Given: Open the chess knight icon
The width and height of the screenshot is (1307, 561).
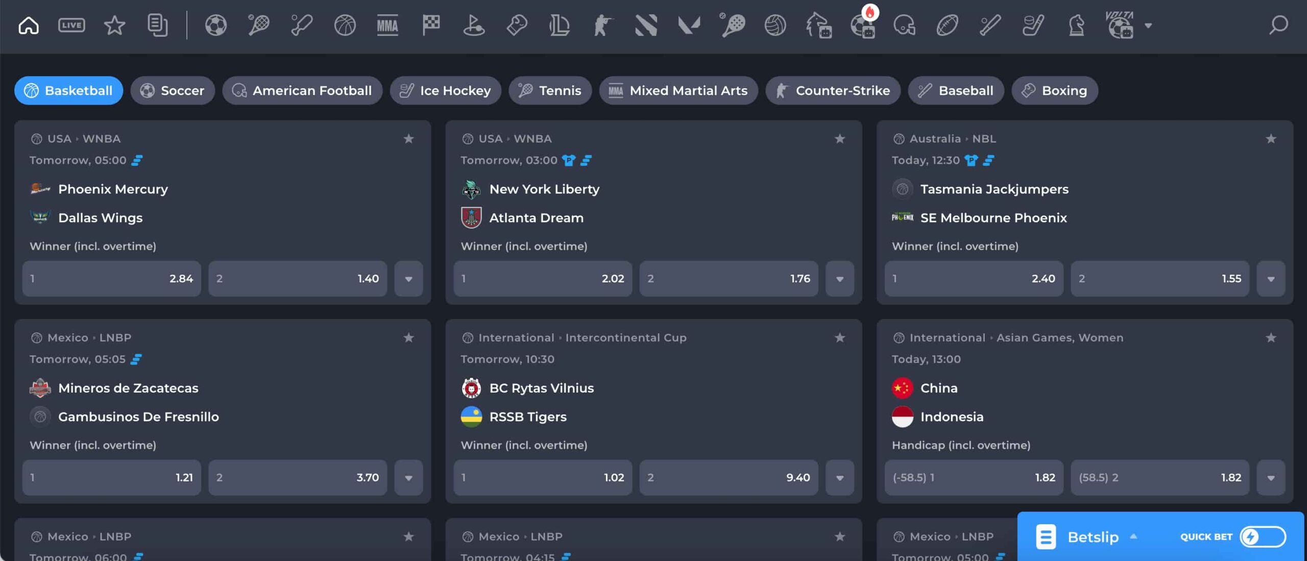Looking at the screenshot, I should pos(1076,25).
